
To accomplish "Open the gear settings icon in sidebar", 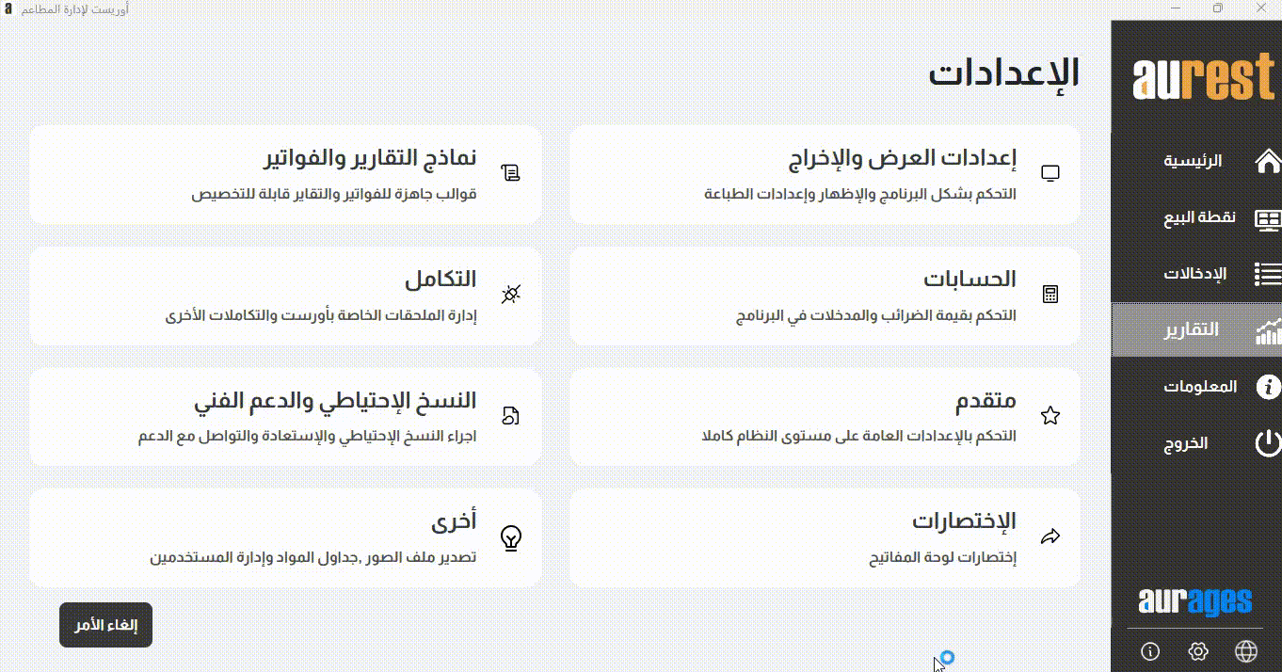I will (1198, 651).
